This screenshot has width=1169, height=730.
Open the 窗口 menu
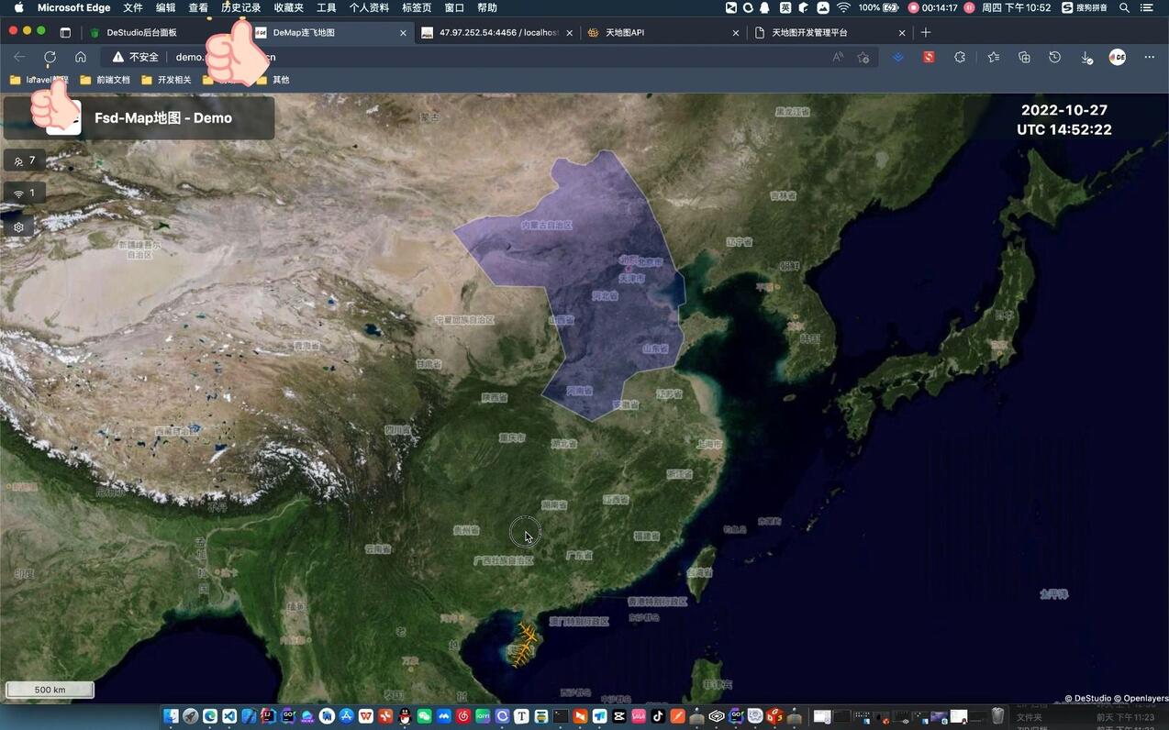pyautogui.click(x=454, y=7)
